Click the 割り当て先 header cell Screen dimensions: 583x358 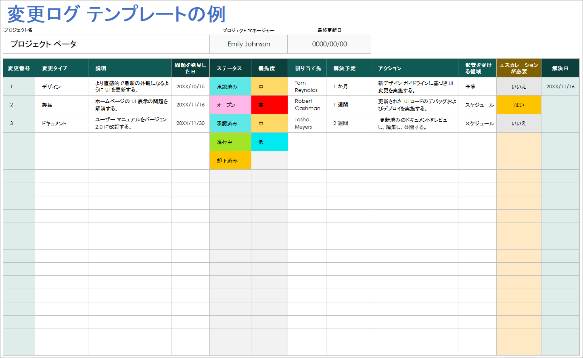coord(307,68)
